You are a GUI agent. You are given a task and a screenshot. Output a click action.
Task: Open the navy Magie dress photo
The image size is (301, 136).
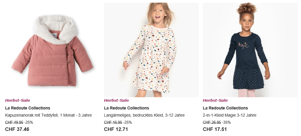point(250,50)
